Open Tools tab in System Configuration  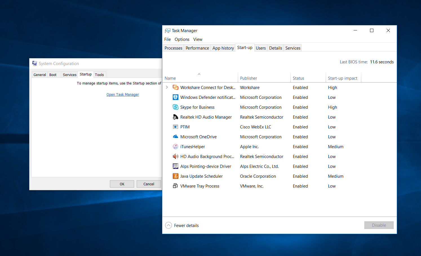tap(99, 75)
